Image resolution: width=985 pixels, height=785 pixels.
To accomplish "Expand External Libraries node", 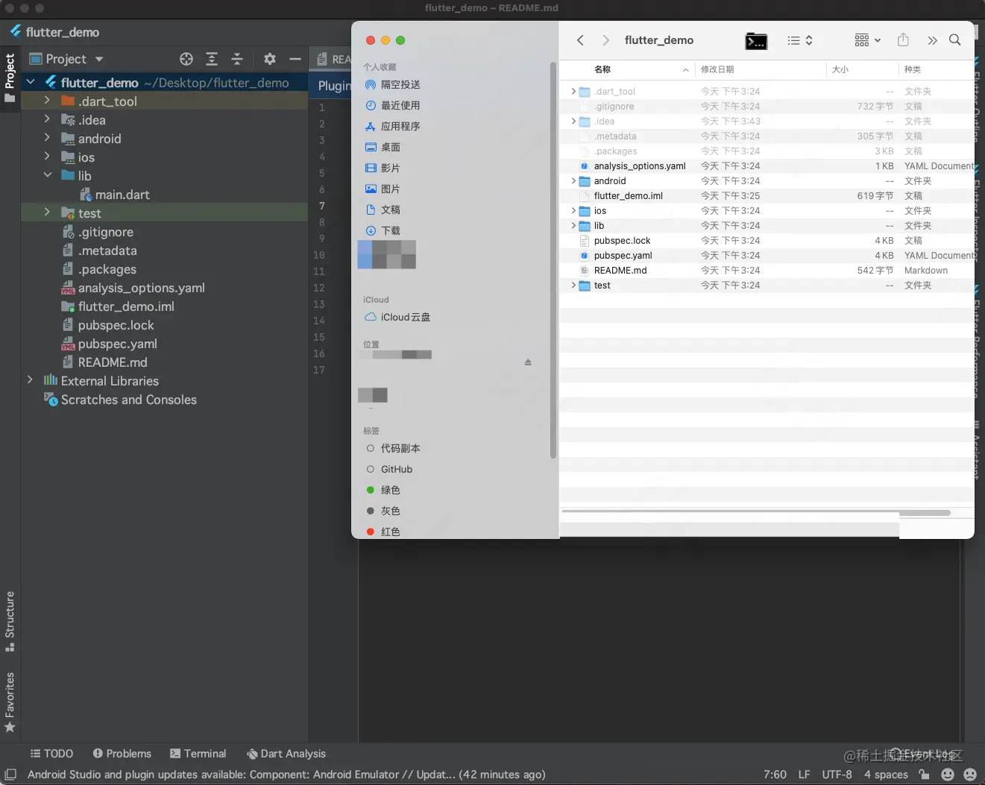I will [x=30, y=379].
